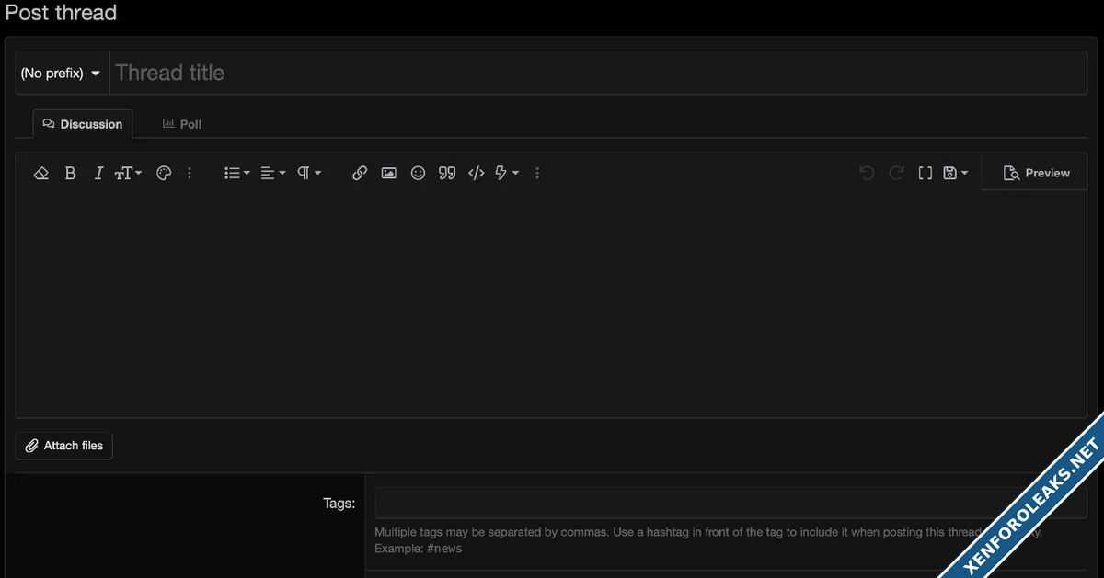Click the undo arrow icon
1104x578 pixels.
point(867,173)
